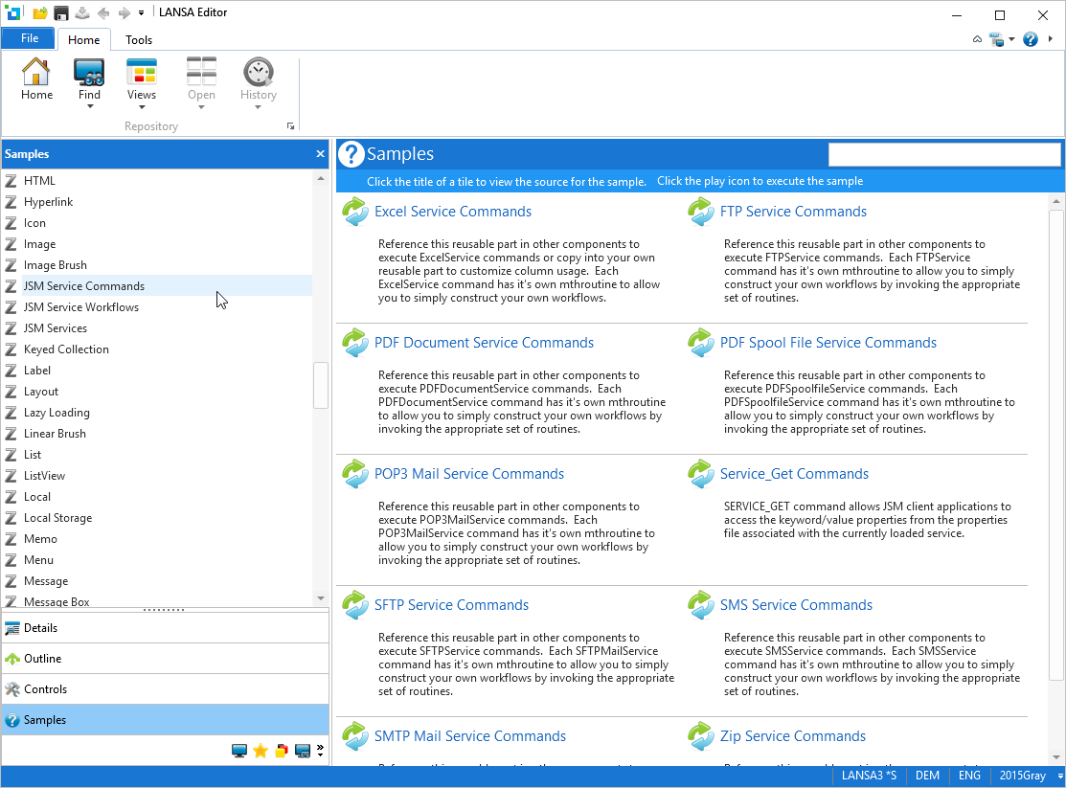Image resolution: width=1066 pixels, height=788 pixels.
Task: Switch to the Home ribbon tab
Action: point(83,40)
